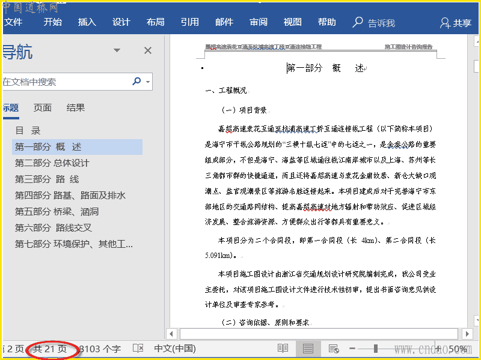Jump to heading 第二部分 总体设计
This screenshot has width=481, height=360.
point(52,163)
